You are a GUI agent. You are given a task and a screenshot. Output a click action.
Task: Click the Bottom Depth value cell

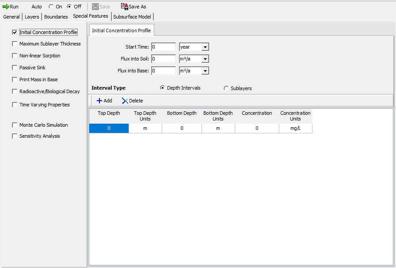[x=182, y=128]
